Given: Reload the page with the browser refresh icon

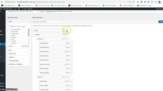Looking at the screenshot, I should [x=2, y=2].
